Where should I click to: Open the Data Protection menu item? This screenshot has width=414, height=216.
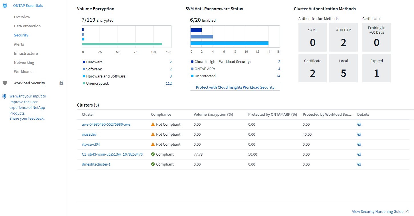tap(27, 26)
